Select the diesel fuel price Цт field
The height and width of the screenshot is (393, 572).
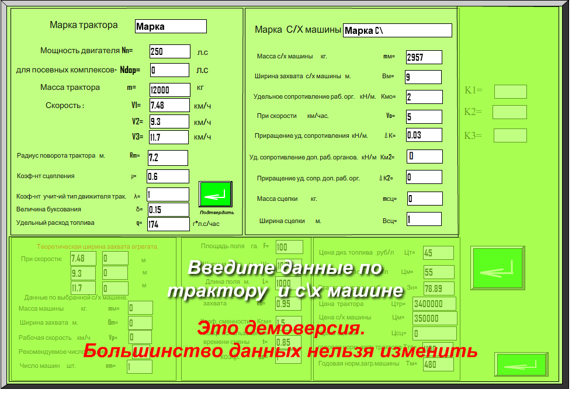tap(438, 253)
